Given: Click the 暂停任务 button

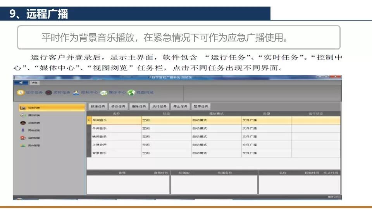Looking at the screenshot, I should point(201,107).
